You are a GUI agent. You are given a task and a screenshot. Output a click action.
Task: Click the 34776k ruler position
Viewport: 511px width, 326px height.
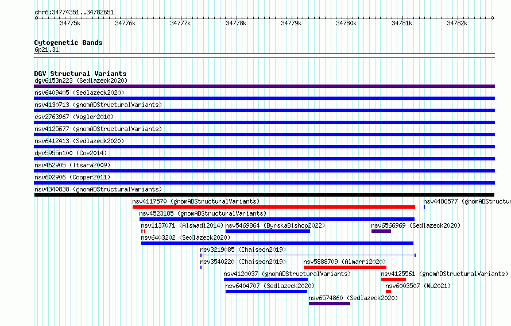tap(125, 23)
